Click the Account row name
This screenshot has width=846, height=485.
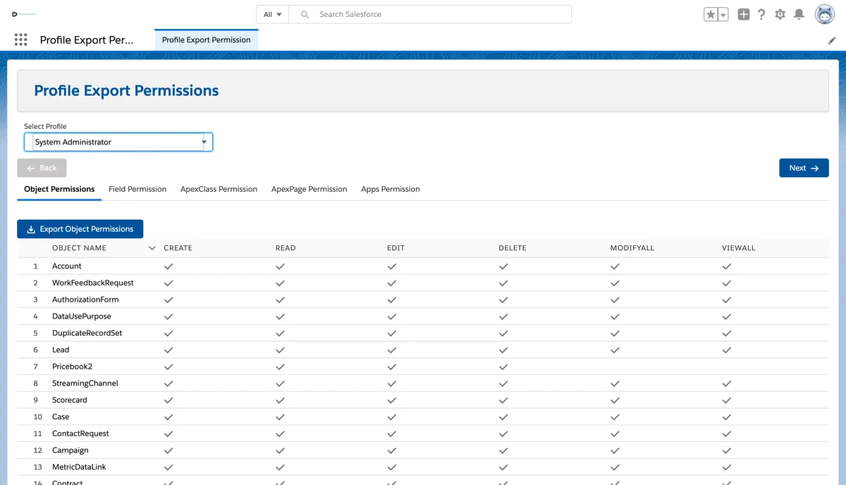click(67, 266)
